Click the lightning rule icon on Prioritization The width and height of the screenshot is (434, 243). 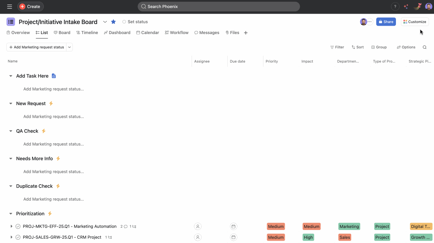pos(49,213)
